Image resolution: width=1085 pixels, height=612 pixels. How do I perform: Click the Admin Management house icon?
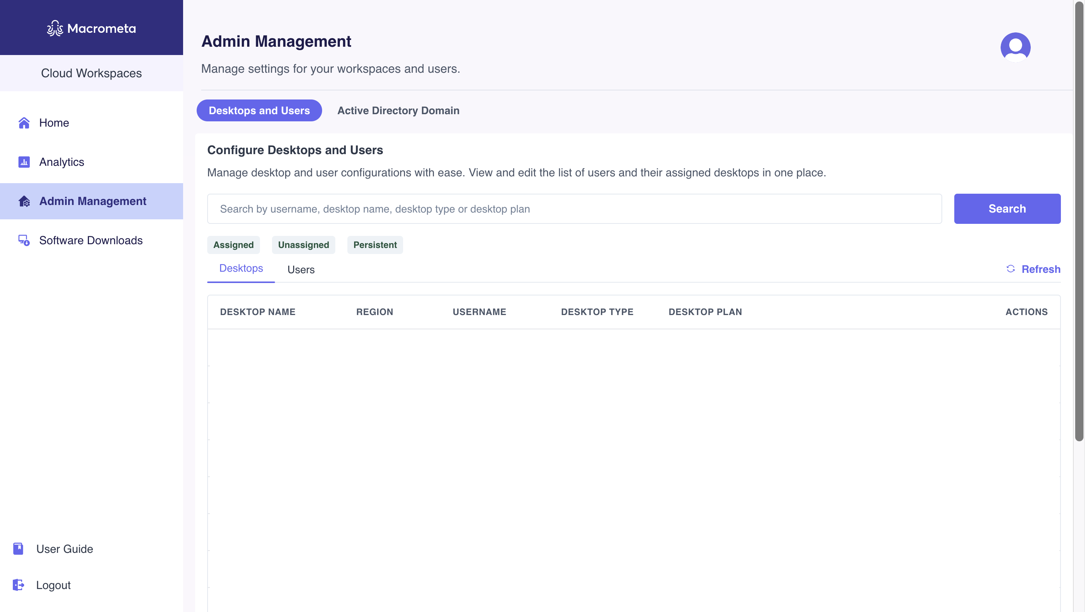pyautogui.click(x=24, y=201)
